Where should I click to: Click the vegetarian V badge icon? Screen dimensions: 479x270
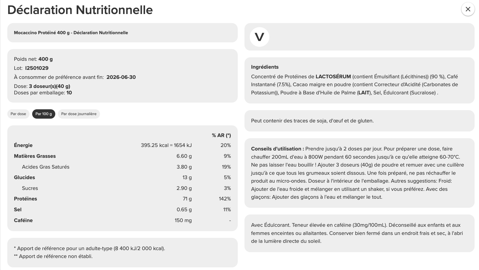click(x=259, y=37)
